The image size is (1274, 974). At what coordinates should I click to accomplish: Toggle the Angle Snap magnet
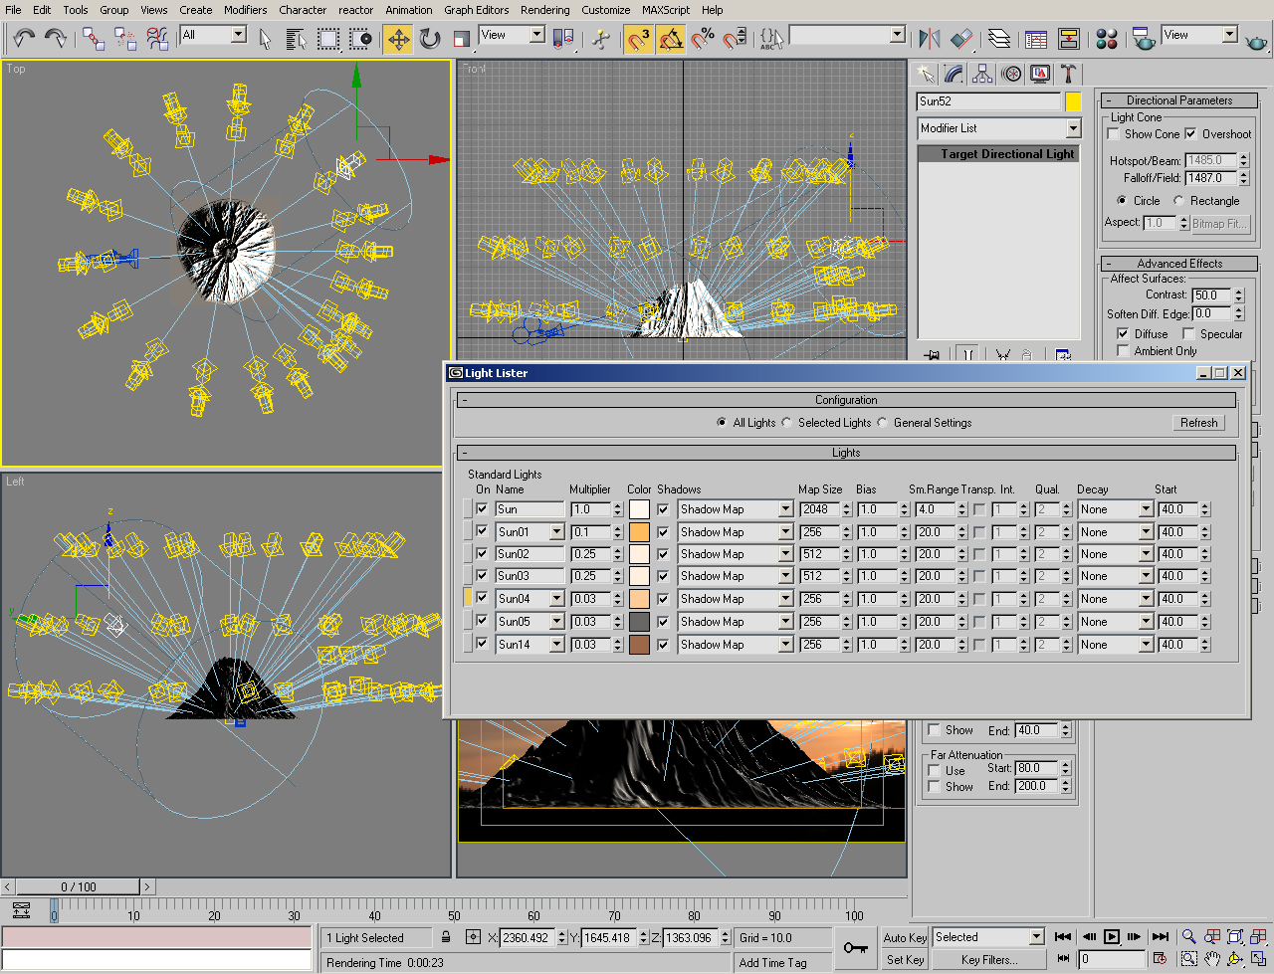(x=671, y=39)
